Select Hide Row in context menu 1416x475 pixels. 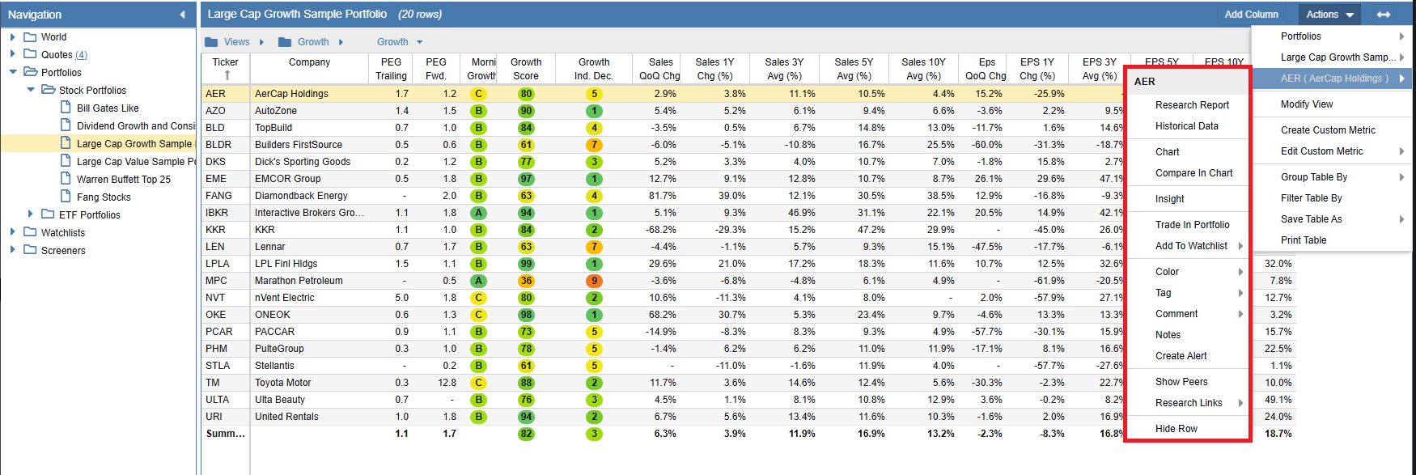point(1176,429)
